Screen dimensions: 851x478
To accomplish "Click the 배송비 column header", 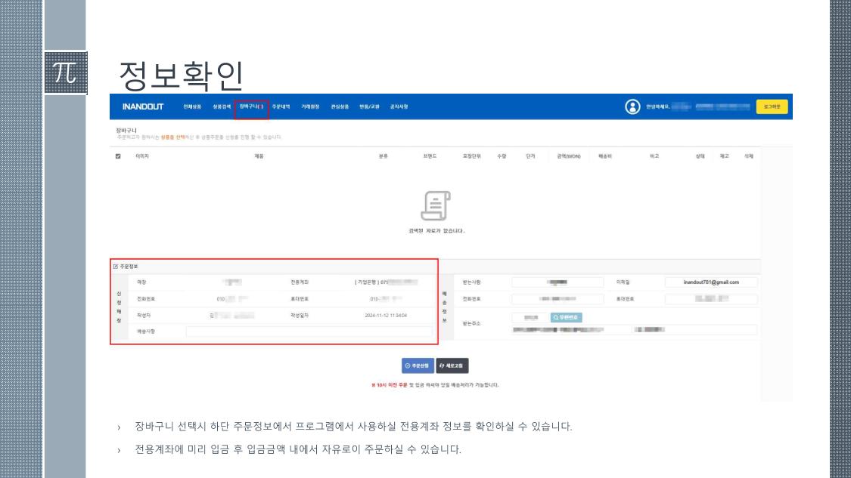I will click(x=605, y=156).
